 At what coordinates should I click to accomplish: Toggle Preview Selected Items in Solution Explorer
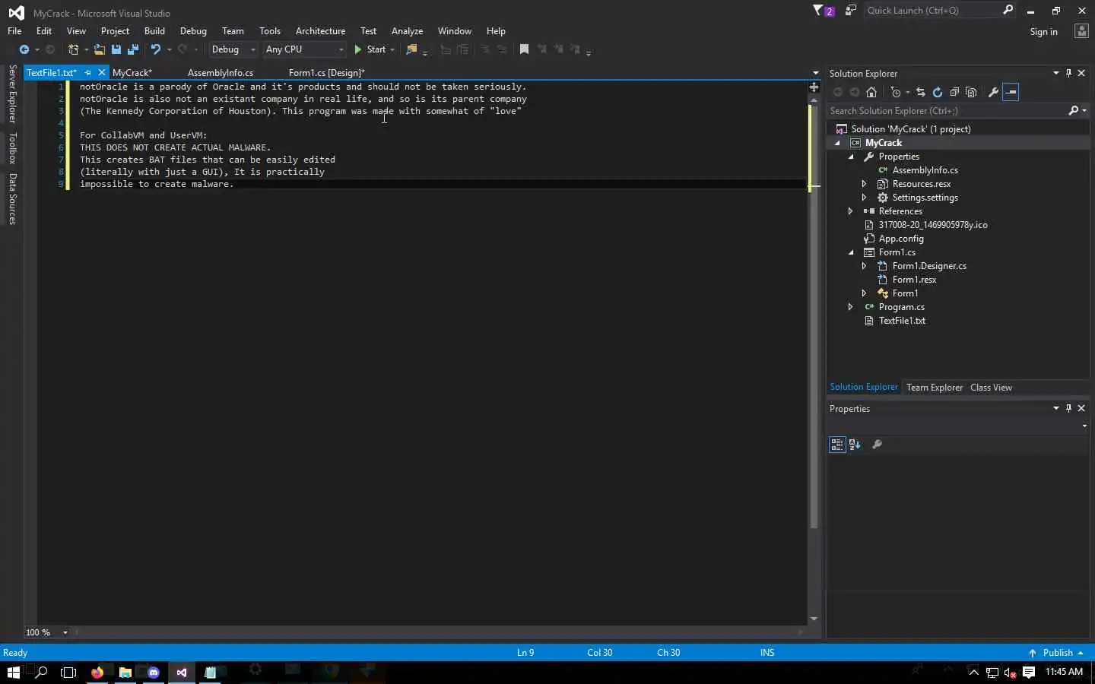1011,92
